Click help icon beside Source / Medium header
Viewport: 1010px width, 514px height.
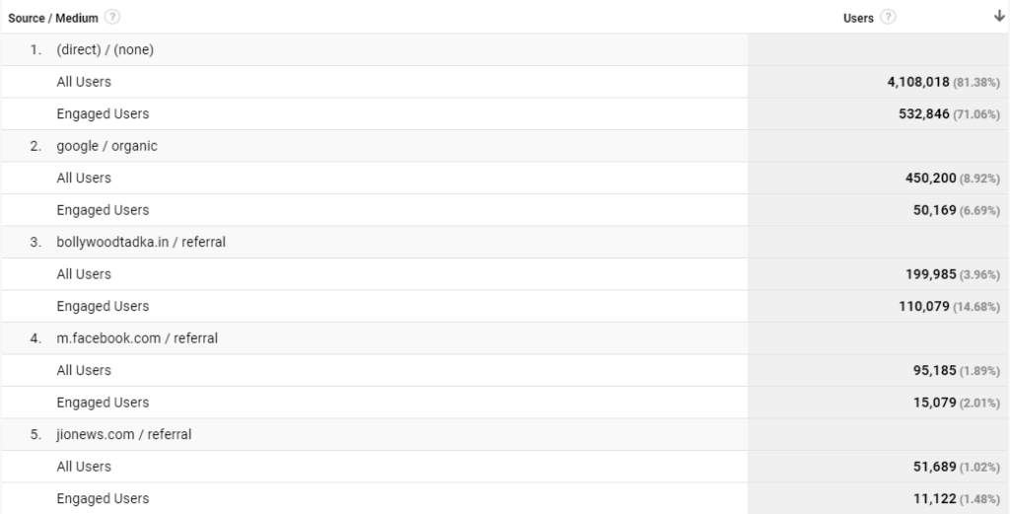click(x=112, y=17)
